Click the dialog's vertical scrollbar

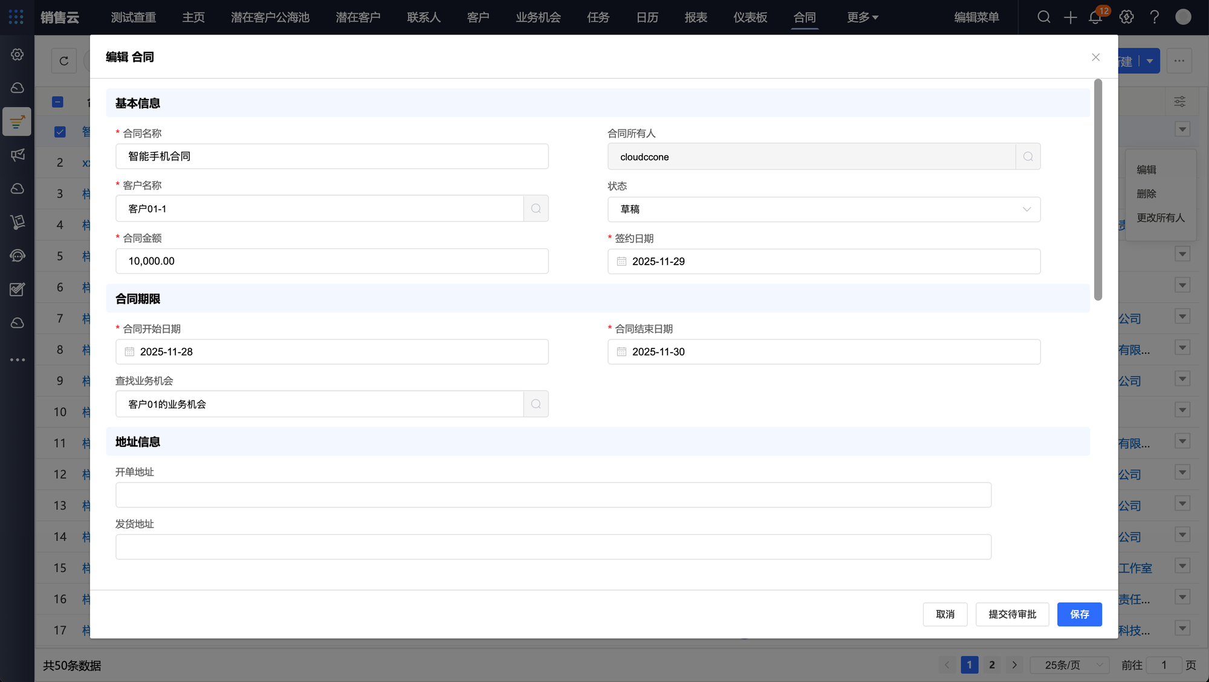[x=1098, y=190]
